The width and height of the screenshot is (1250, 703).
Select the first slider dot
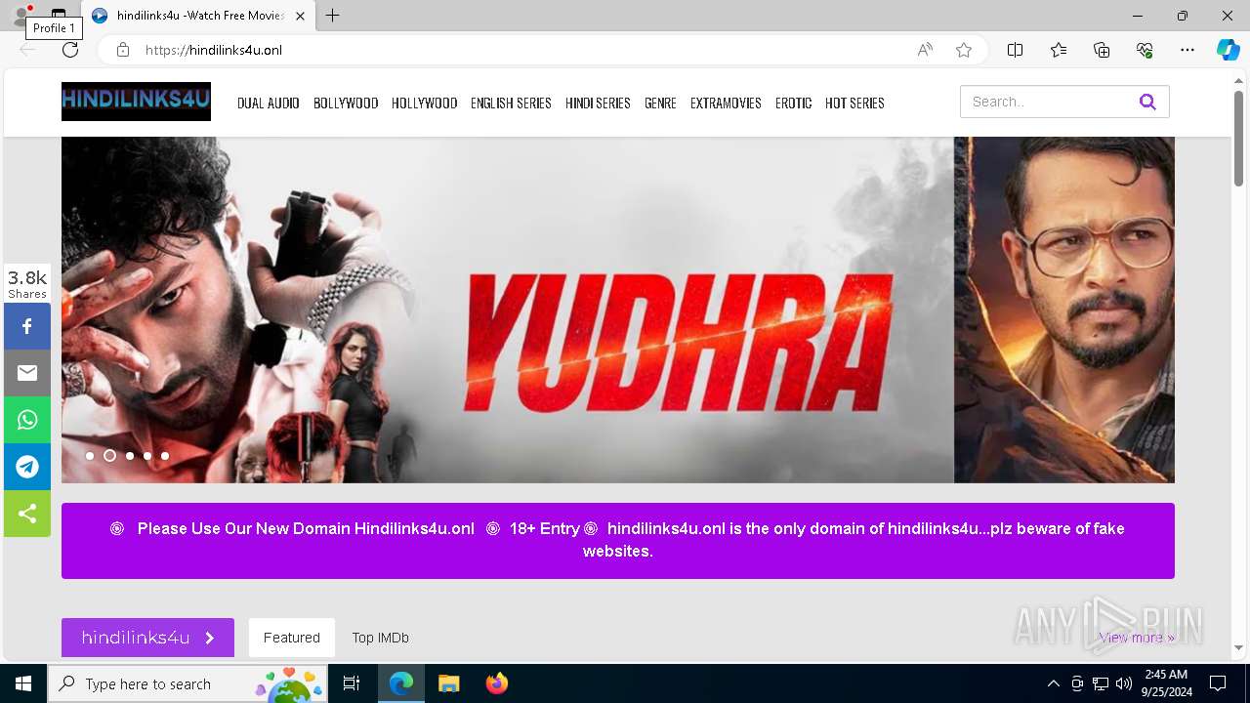[x=90, y=456]
